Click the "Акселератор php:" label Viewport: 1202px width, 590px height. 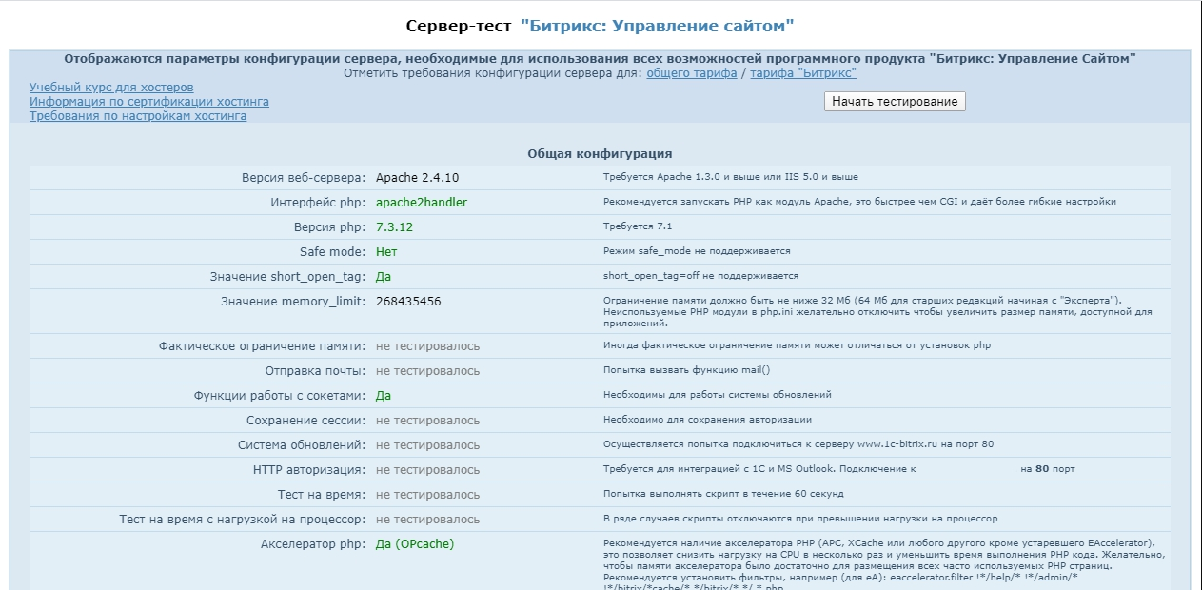tap(313, 544)
